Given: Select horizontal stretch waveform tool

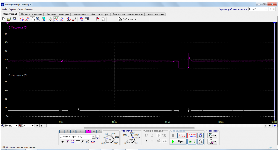Looking at the screenshot, I should tap(21, 19).
